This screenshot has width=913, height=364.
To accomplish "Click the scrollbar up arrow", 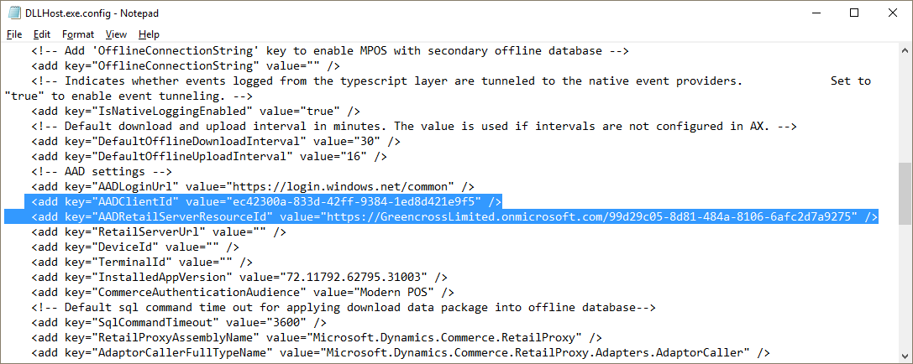I will click(x=905, y=49).
